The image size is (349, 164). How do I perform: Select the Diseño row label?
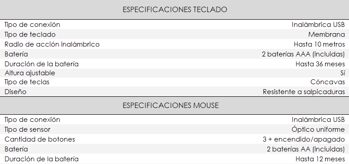tap(15, 92)
